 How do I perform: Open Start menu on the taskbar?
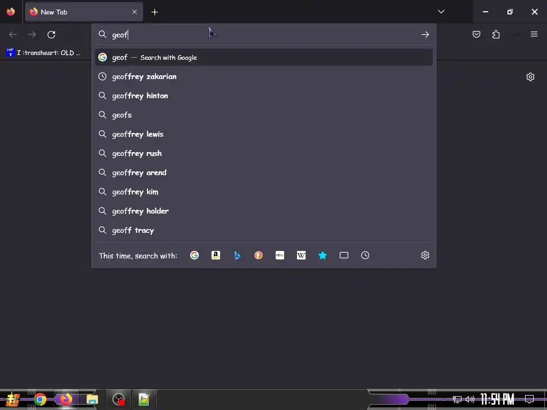coord(12,399)
